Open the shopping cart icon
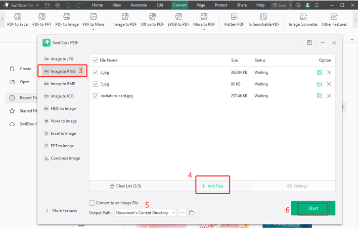Viewport: 358px width, 229px height. coord(298,5)
